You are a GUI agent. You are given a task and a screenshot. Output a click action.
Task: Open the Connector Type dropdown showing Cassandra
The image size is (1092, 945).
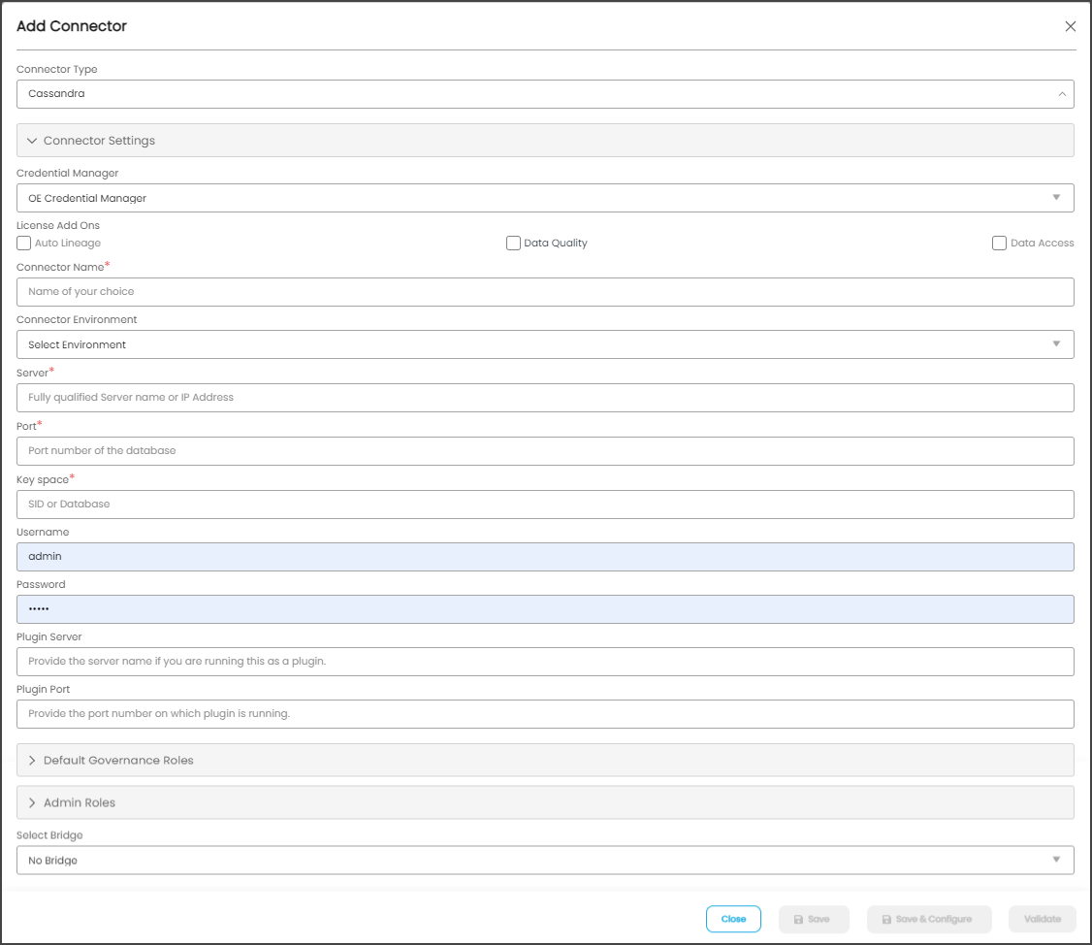545,94
